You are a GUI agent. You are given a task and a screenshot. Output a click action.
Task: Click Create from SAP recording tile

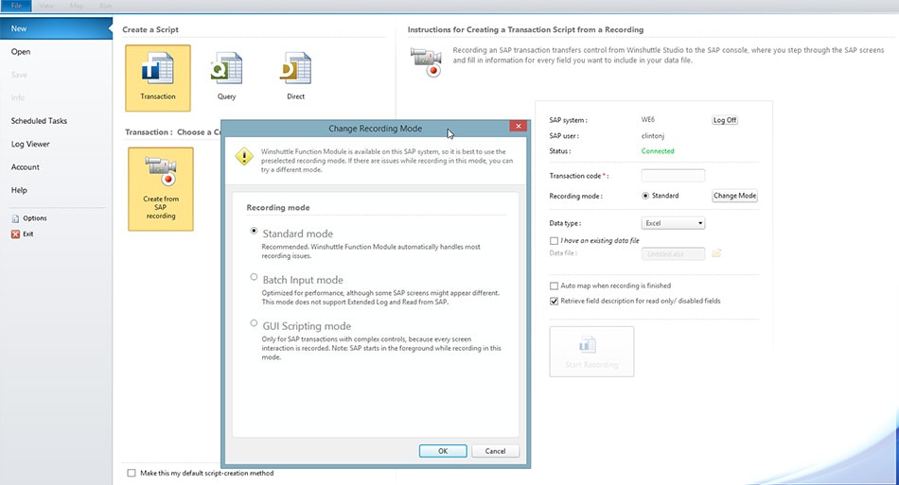[160, 189]
